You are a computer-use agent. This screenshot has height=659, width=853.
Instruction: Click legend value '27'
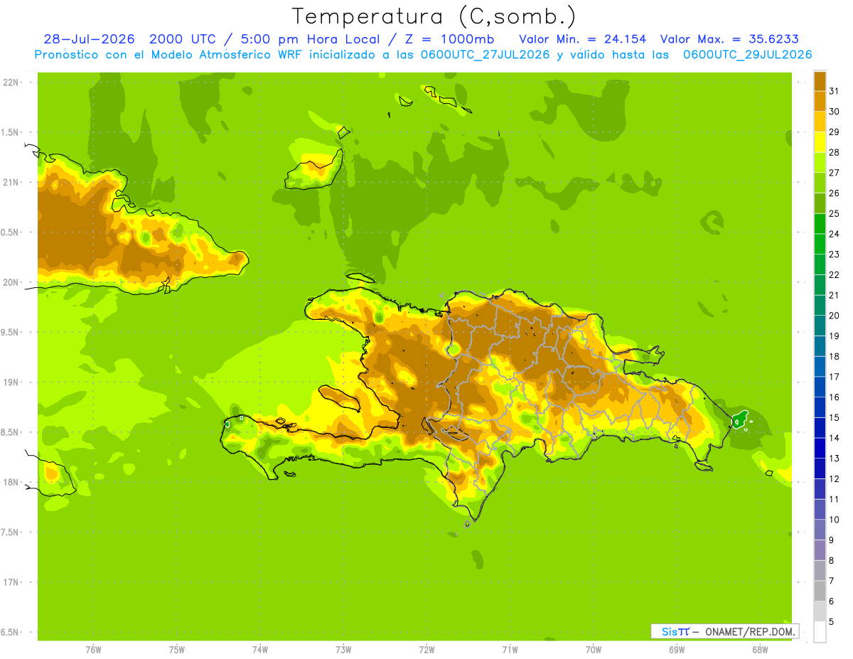pos(835,173)
